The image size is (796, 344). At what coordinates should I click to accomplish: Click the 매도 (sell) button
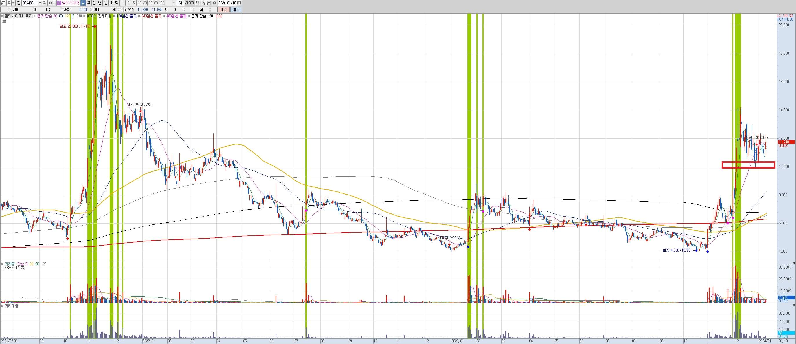(236, 10)
